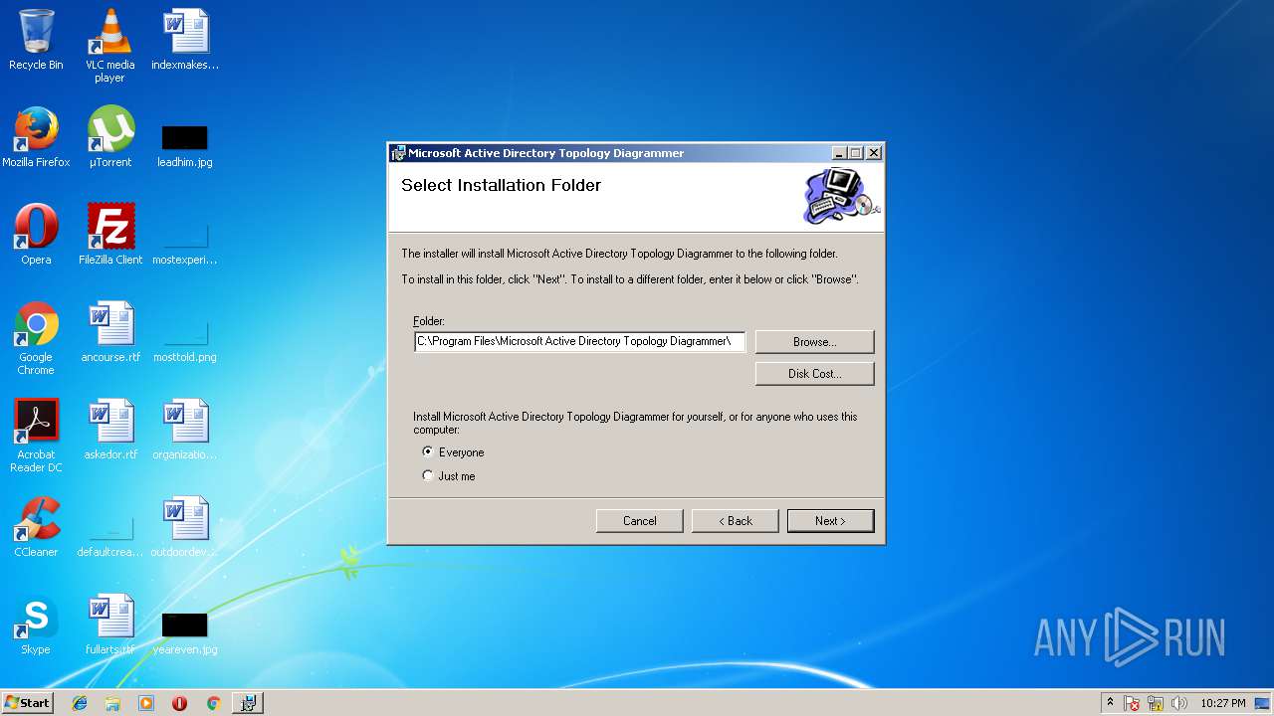
Task: Click the installation Folder path field
Action: point(579,341)
